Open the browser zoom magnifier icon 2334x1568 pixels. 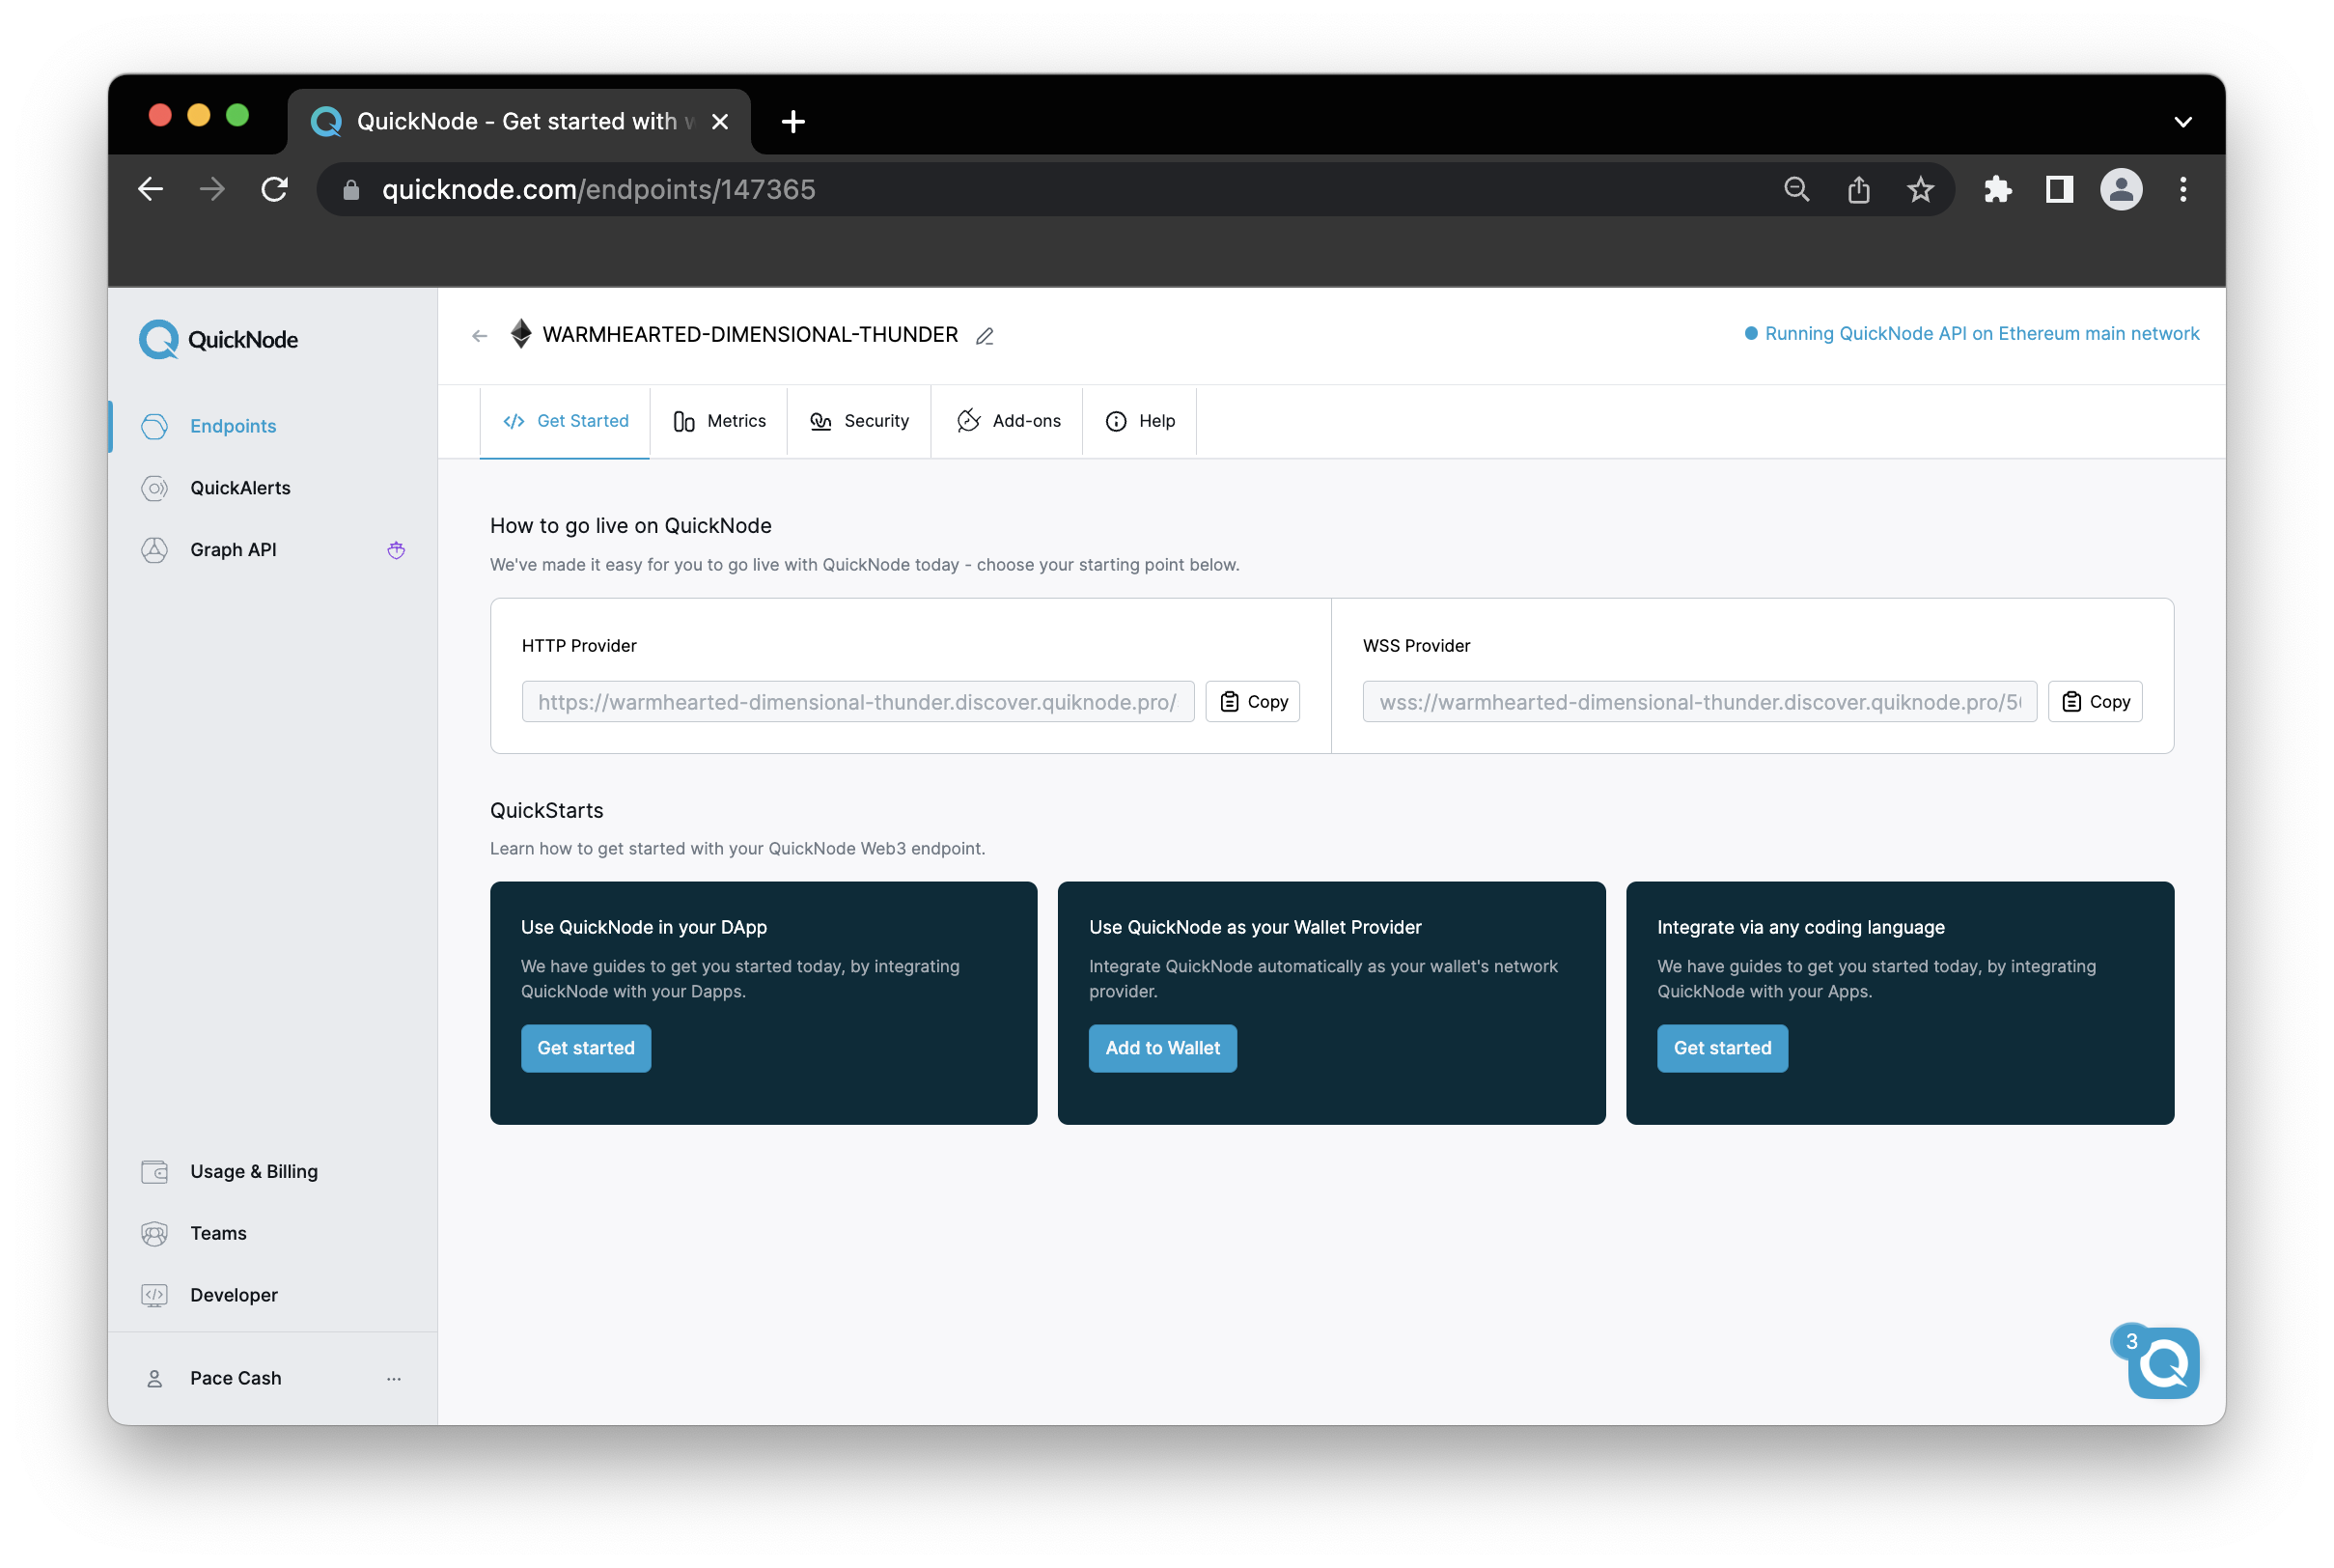pyautogui.click(x=1796, y=189)
